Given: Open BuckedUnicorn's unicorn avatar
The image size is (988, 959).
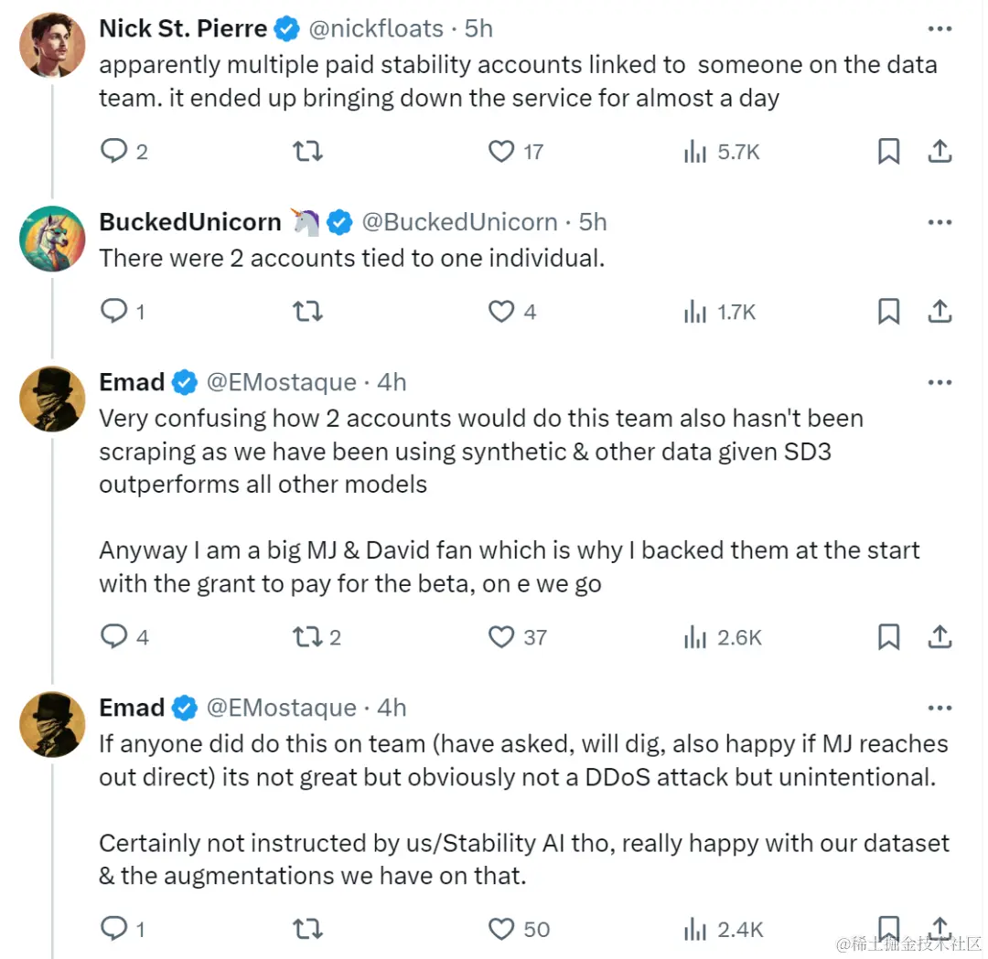Looking at the screenshot, I should pos(52,239).
